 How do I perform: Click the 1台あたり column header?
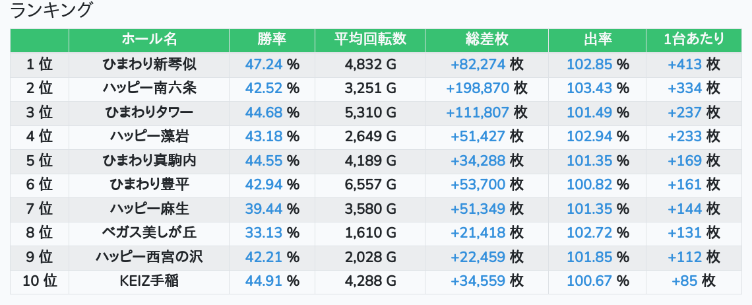point(693,40)
